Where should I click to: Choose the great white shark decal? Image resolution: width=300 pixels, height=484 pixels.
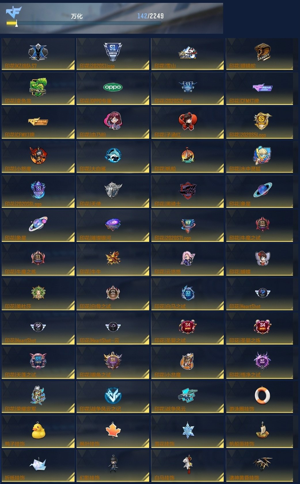(x=113, y=156)
